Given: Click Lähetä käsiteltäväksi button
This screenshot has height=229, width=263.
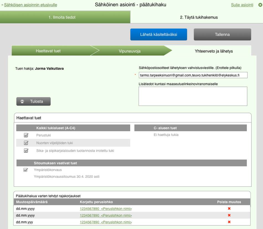Looking at the screenshot, I should (159, 34).
